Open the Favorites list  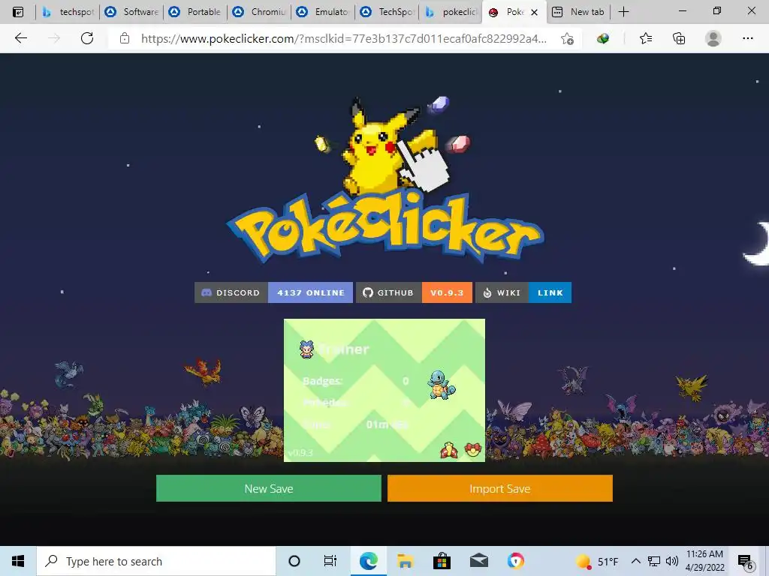[646, 38]
